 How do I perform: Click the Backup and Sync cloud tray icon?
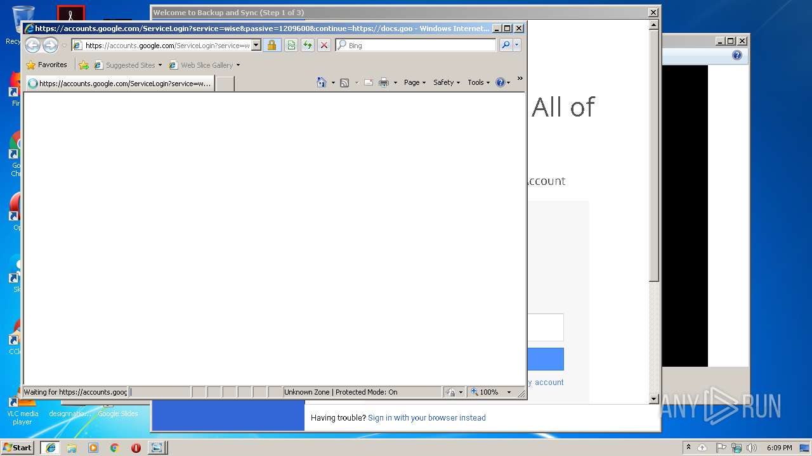[703, 447]
